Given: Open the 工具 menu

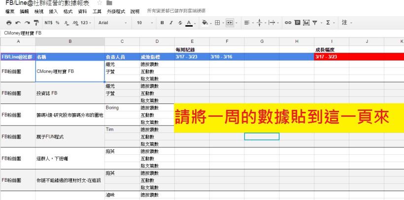Looking at the screenshot, I should (x=97, y=11).
